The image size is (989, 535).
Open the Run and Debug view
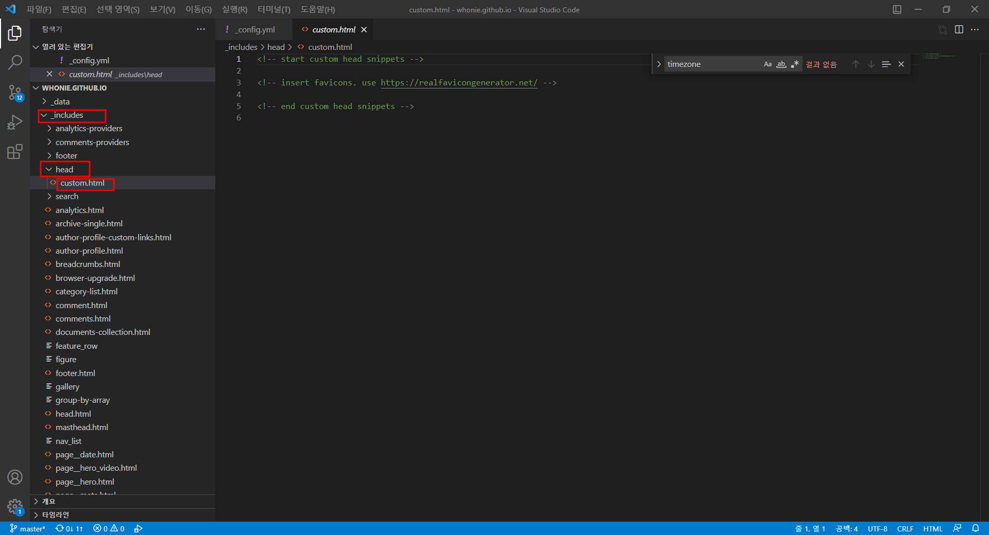pos(15,122)
